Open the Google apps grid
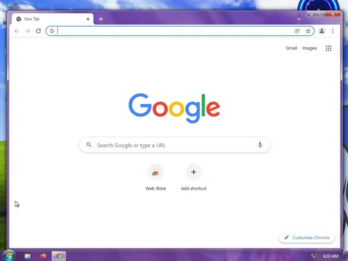This screenshot has height=261, width=348. tap(329, 48)
